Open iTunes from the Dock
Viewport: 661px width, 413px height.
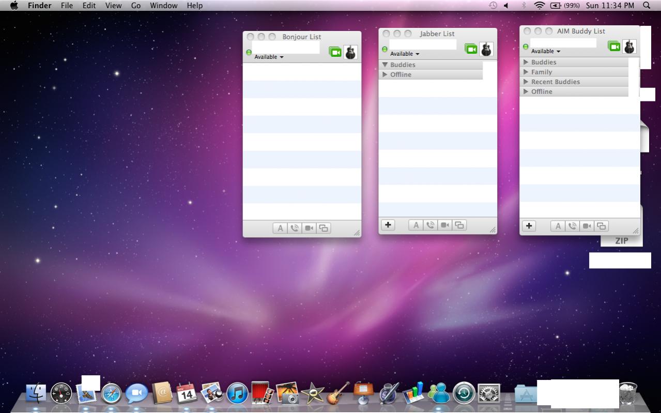coord(238,394)
